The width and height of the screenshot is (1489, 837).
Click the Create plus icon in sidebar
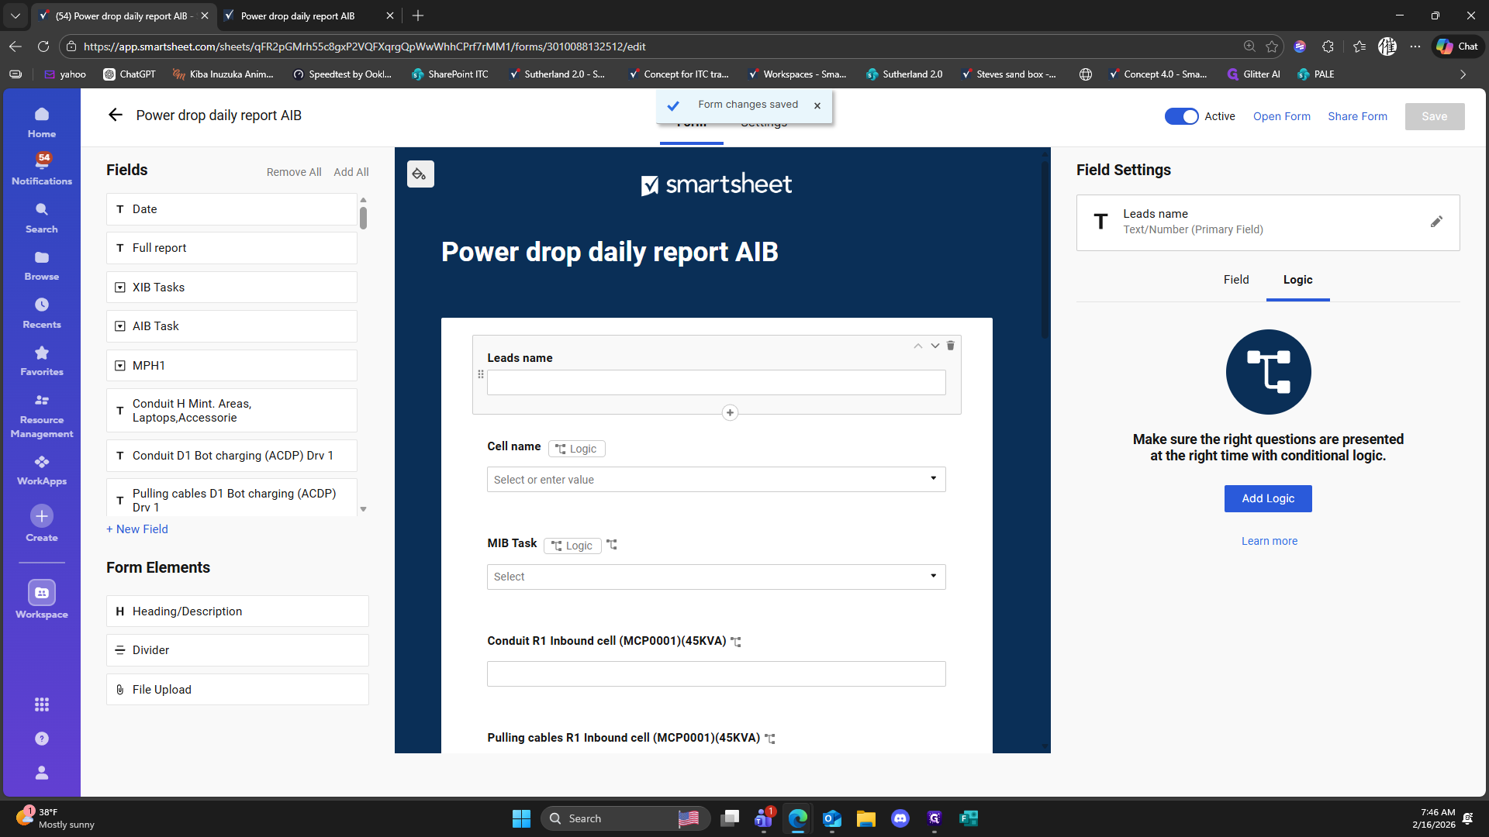coord(42,516)
